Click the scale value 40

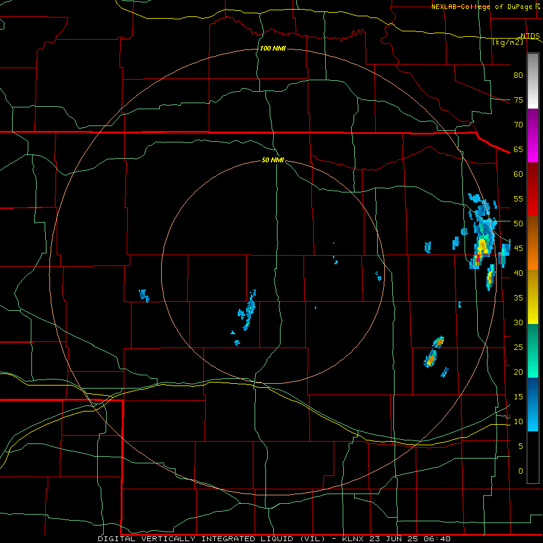tap(518, 273)
